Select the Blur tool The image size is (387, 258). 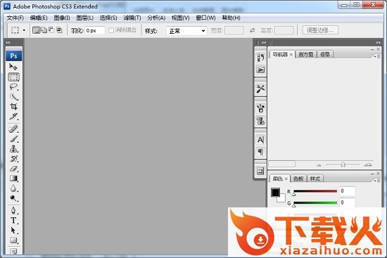click(13, 188)
